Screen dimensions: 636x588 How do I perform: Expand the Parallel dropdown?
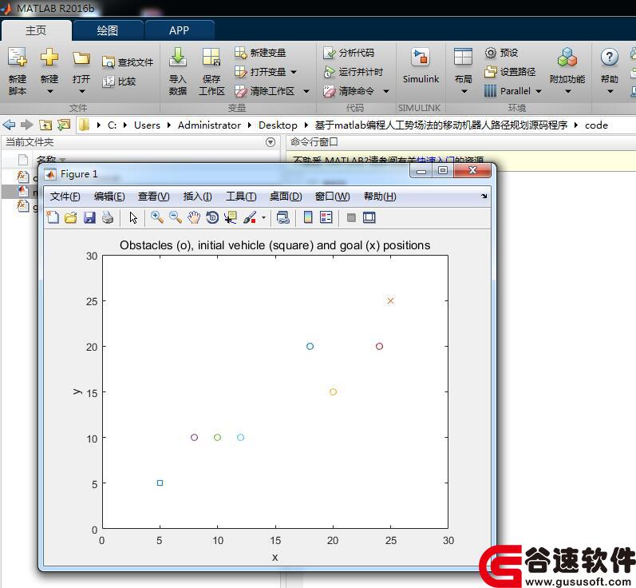(x=539, y=91)
